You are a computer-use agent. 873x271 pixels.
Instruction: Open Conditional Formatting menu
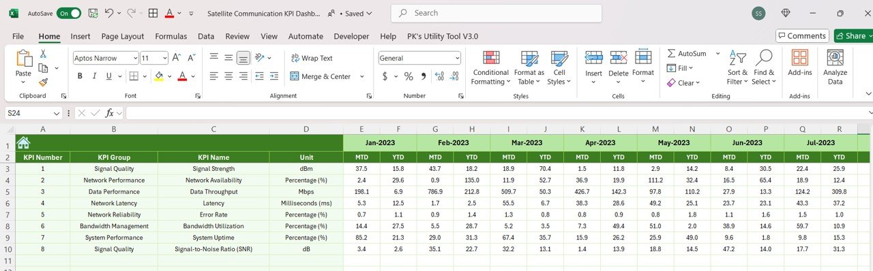point(490,68)
